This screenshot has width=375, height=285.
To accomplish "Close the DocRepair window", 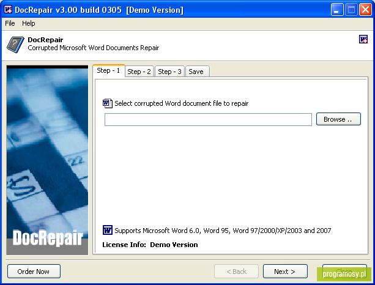I will [365, 10].
